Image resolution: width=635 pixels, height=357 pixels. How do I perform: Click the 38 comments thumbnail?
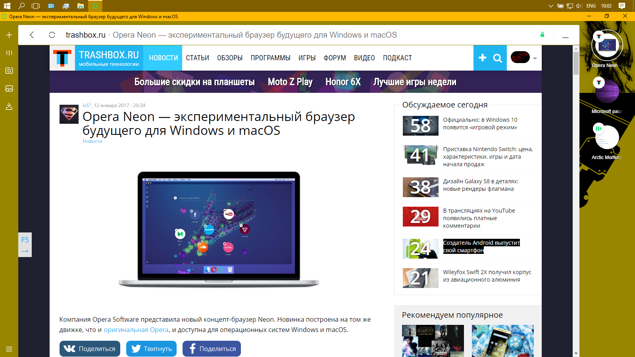point(421,187)
